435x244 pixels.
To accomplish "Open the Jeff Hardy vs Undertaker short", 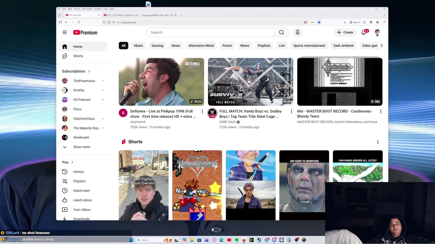I will point(304,185).
